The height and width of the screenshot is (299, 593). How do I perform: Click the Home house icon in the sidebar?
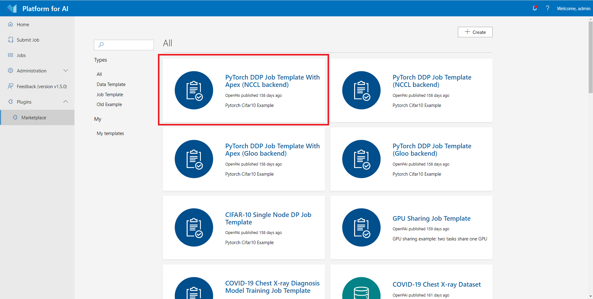[x=11, y=24]
